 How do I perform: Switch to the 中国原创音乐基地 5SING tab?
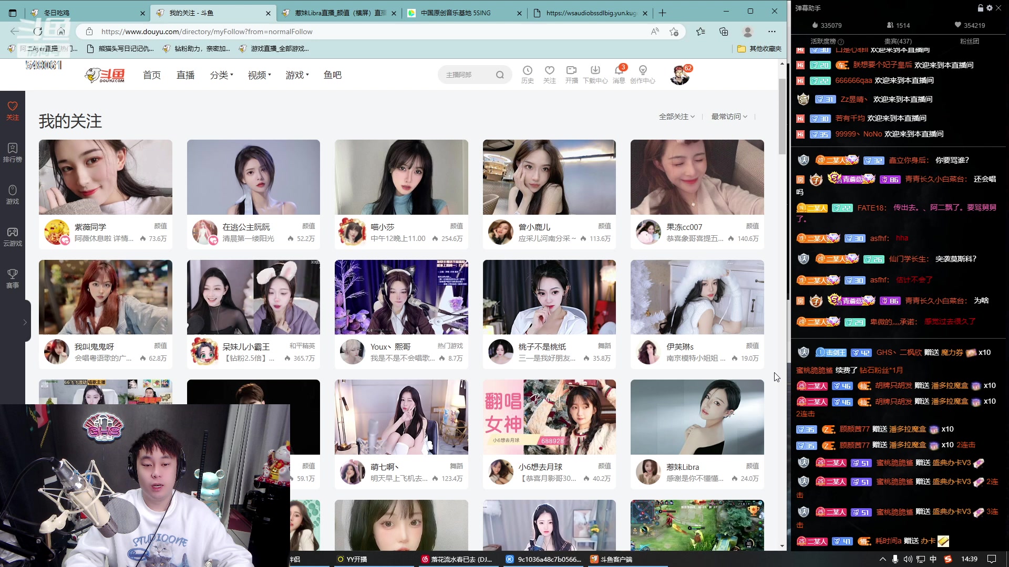click(464, 13)
